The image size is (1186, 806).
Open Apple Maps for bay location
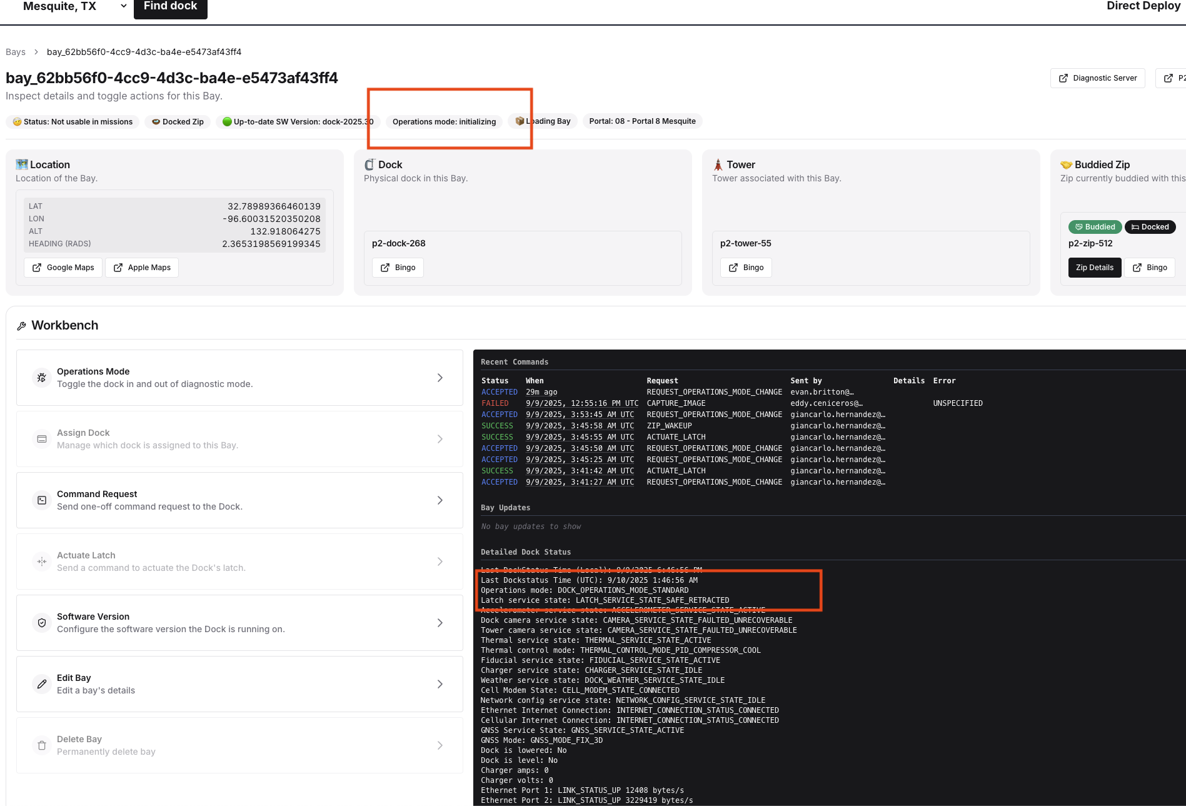(x=142, y=268)
